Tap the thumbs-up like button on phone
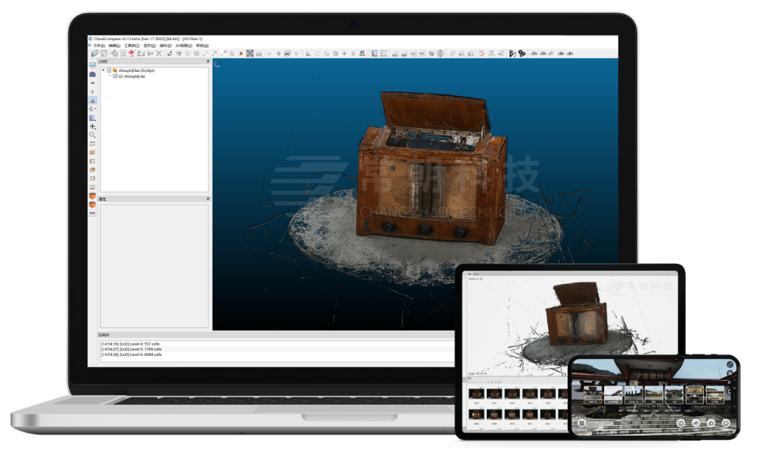 coord(711,423)
